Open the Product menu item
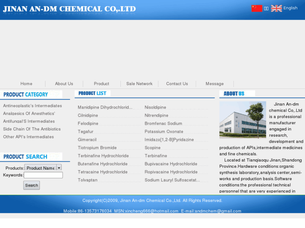 point(102,84)
